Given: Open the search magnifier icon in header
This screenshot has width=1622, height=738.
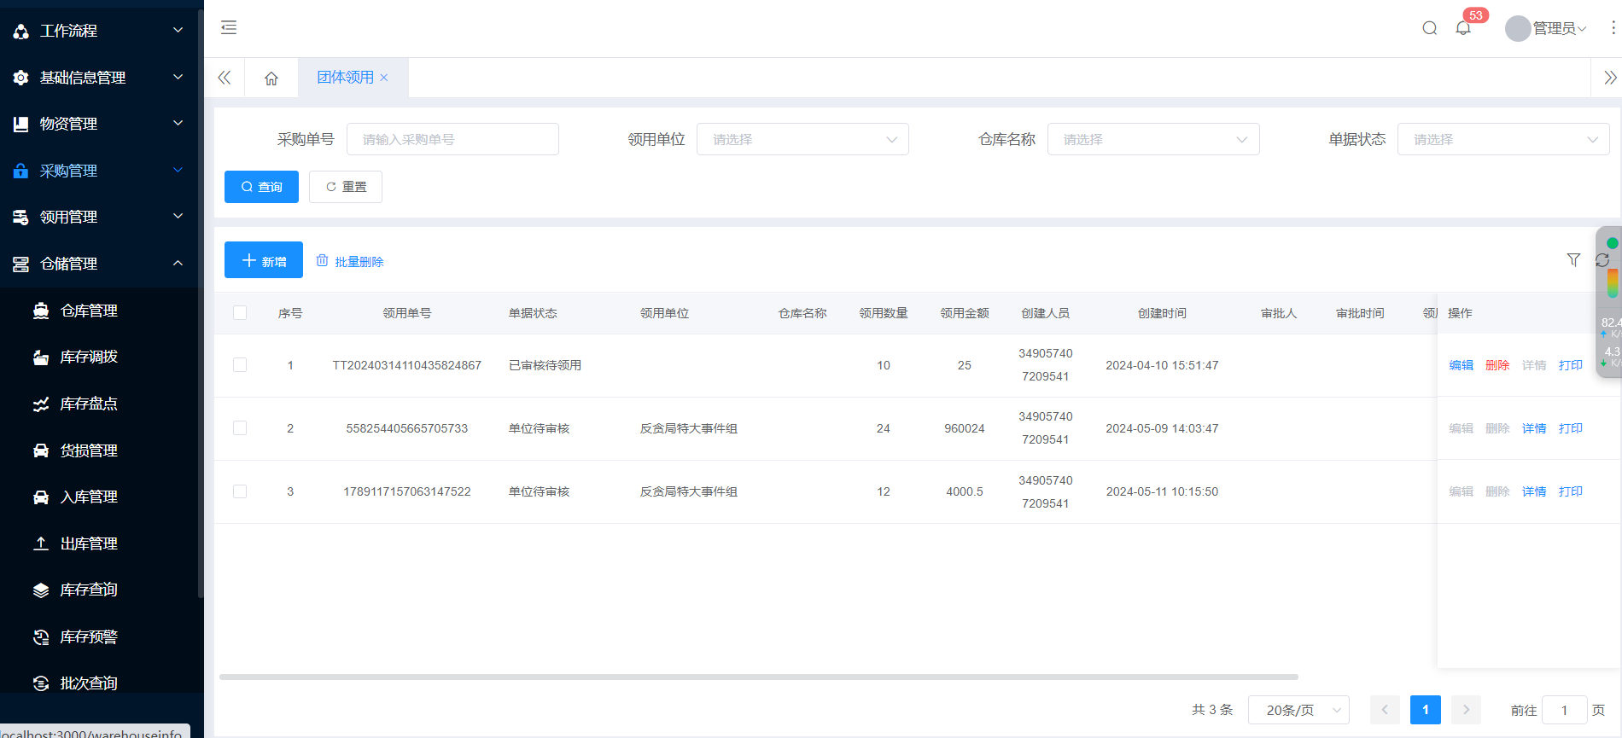Looking at the screenshot, I should pos(1430,28).
